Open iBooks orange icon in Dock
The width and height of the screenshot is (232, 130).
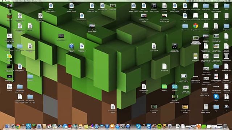click(112, 126)
